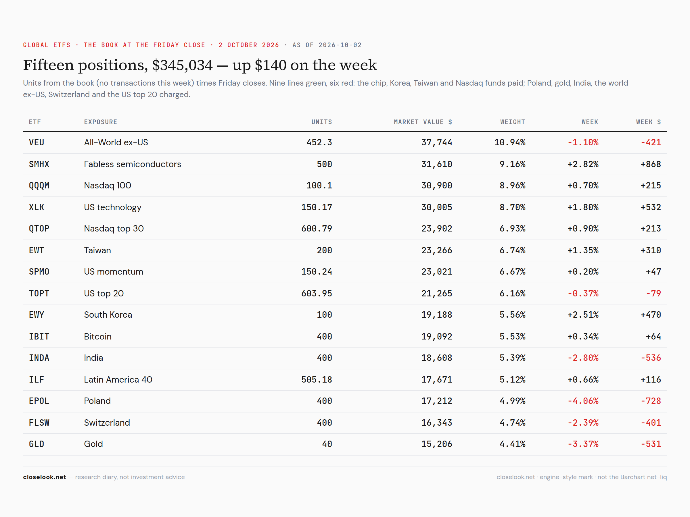Viewport: 690px width, 517px height.
Task: Click the US top 20 exposure cell
Action: click(x=104, y=294)
